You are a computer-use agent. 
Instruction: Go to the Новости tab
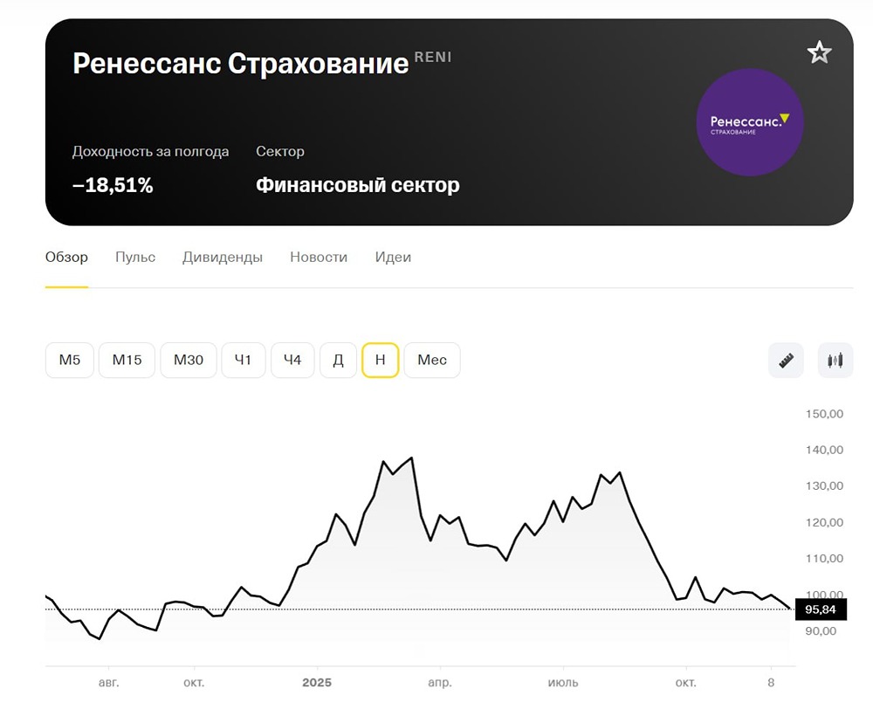pos(319,258)
